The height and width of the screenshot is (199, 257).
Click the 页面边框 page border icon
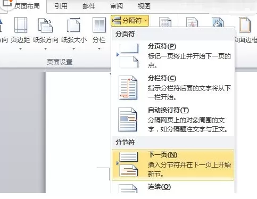tap(245, 25)
